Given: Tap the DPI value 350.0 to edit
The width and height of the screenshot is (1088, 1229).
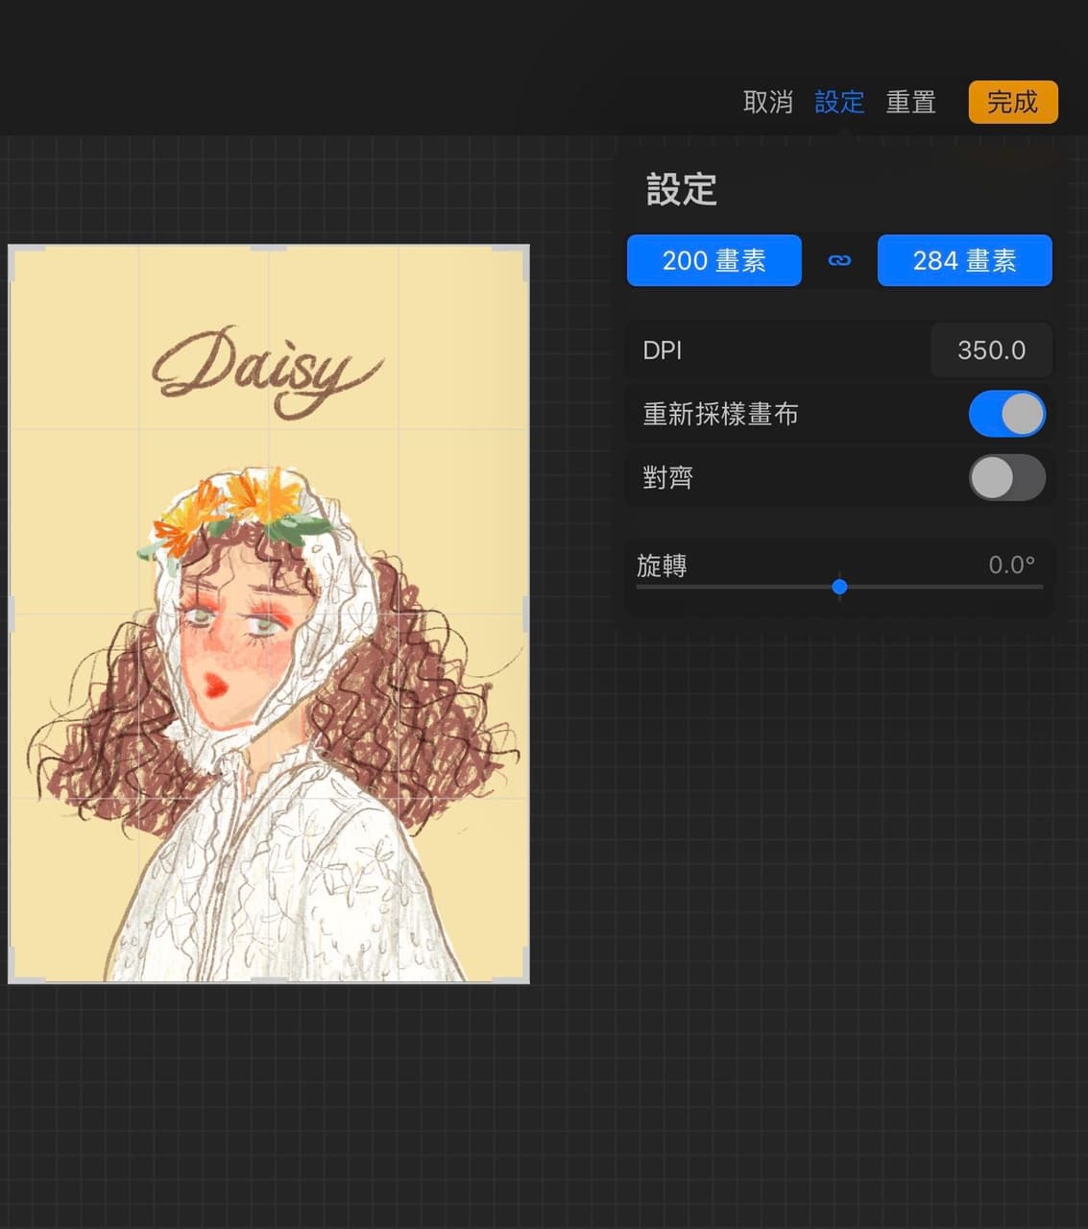Looking at the screenshot, I should tap(991, 349).
